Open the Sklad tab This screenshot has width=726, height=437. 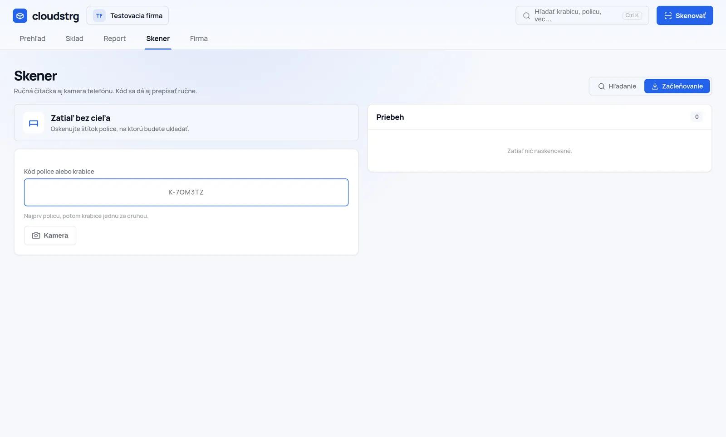(74, 38)
